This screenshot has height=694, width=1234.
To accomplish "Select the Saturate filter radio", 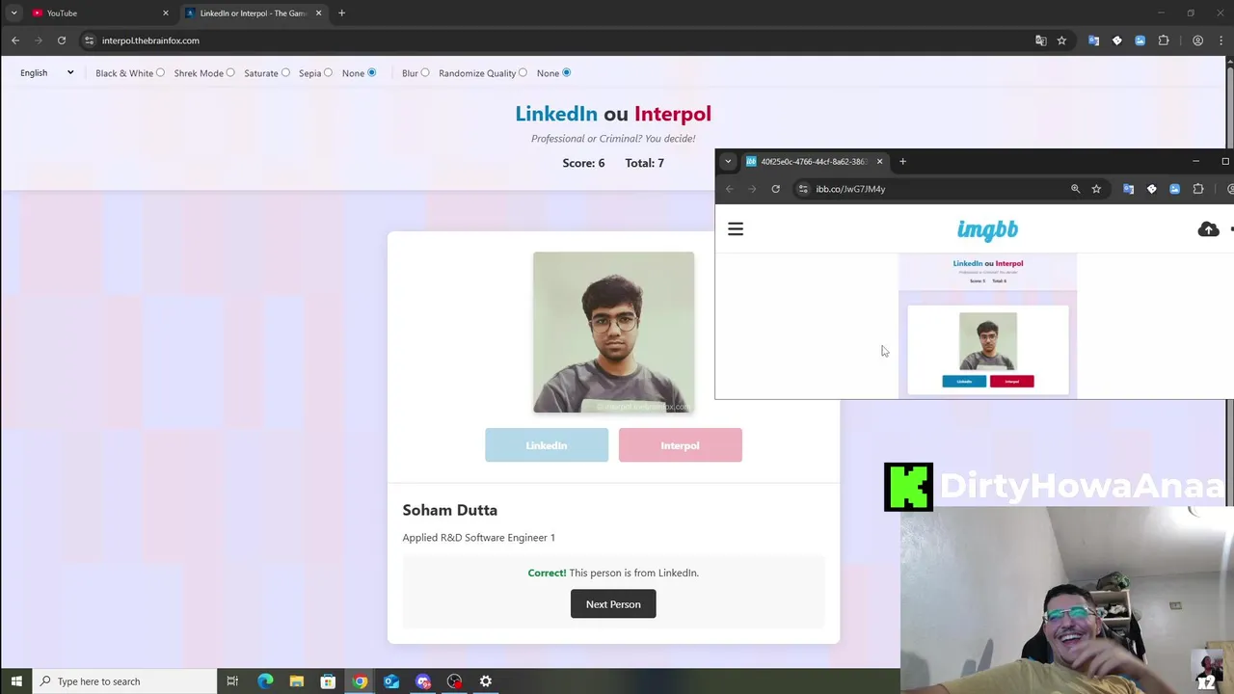I will click(285, 72).
